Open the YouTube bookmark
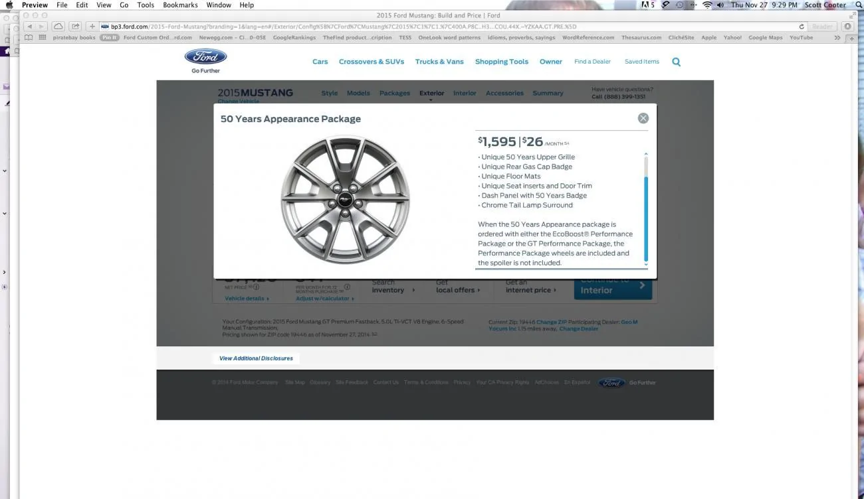 click(x=801, y=38)
